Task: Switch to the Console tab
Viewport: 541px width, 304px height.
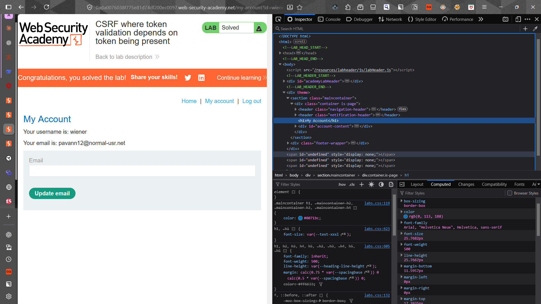Action: point(329,19)
